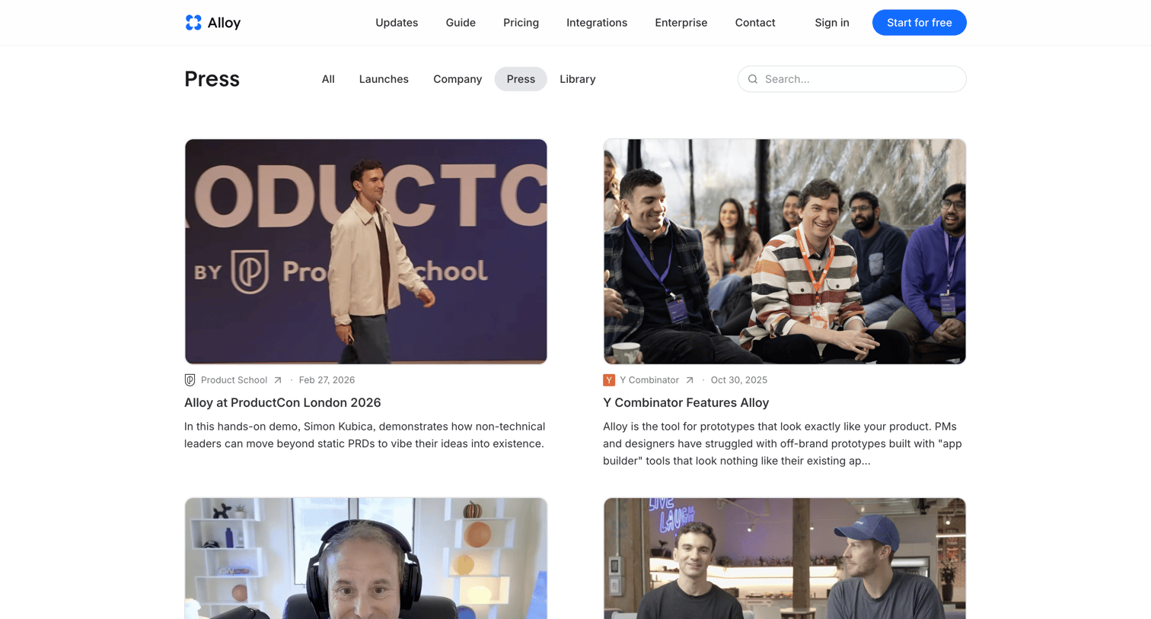Open article Y Combinator Features Alloy
Image resolution: width=1151 pixels, height=619 pixels.
click(686, 403)
